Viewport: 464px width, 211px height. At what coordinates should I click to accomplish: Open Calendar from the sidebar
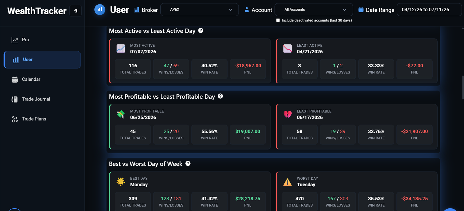[42, 80]
